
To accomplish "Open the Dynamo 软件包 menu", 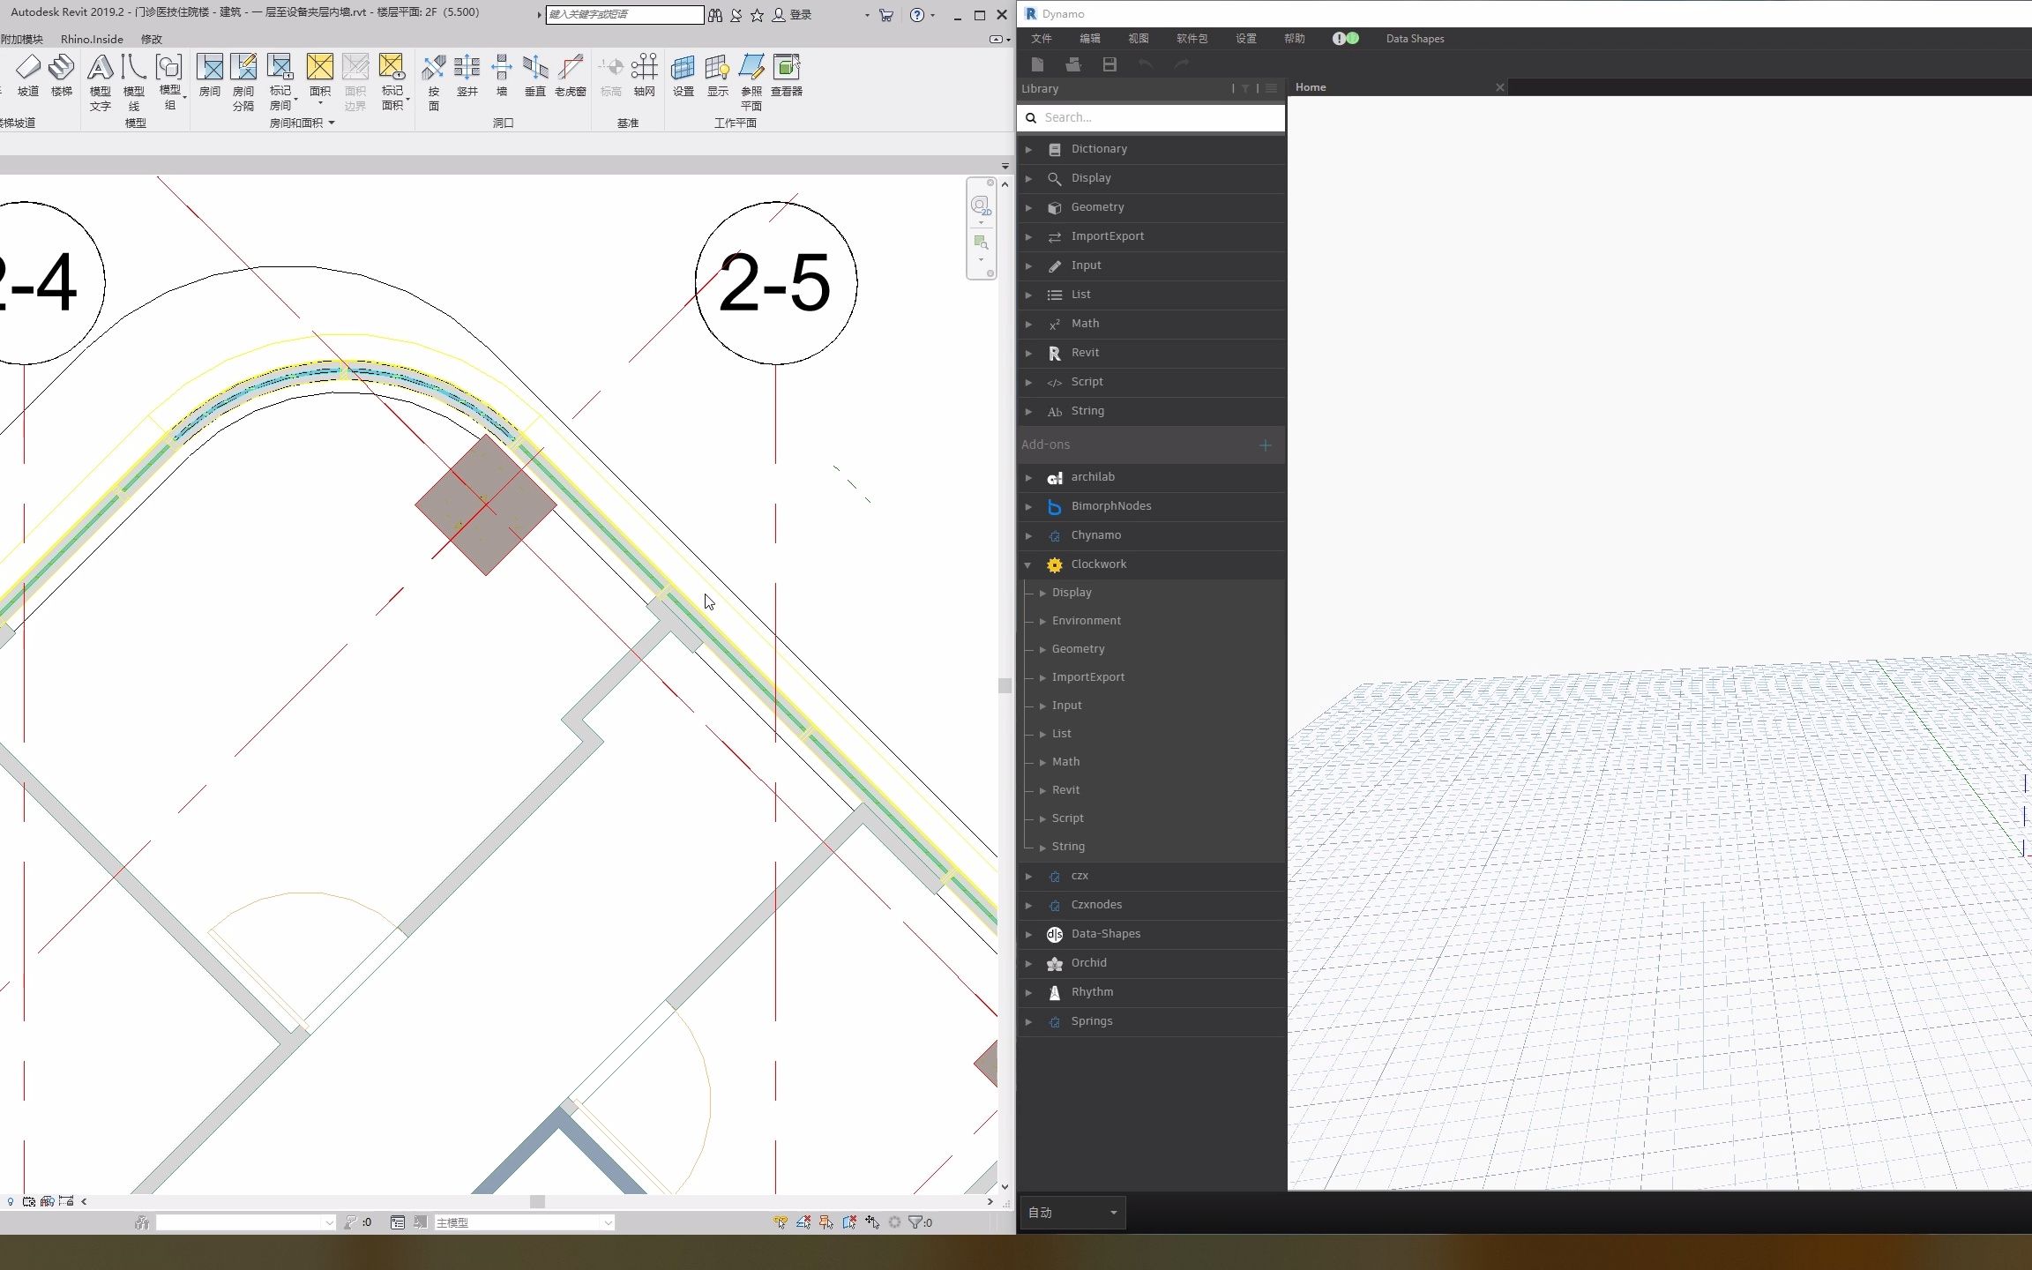I will point(1192,39).
